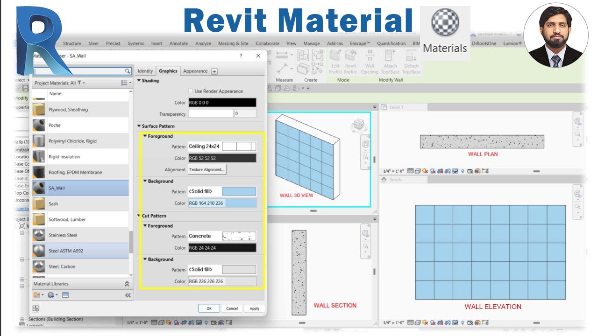Open the Massing & Site ribbon tab
The width and height of the screenshot is (598, 336).
233,43
